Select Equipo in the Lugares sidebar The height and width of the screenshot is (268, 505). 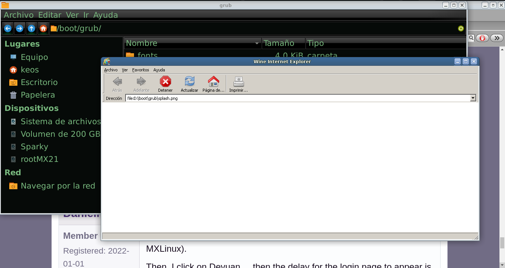(34, 57)
